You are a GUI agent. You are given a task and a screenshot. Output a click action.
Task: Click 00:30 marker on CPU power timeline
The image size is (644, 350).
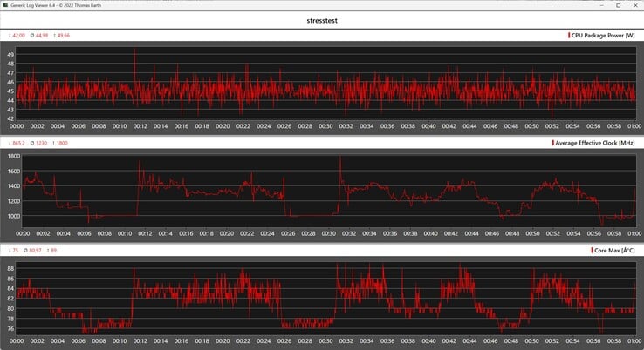[325, 126]
